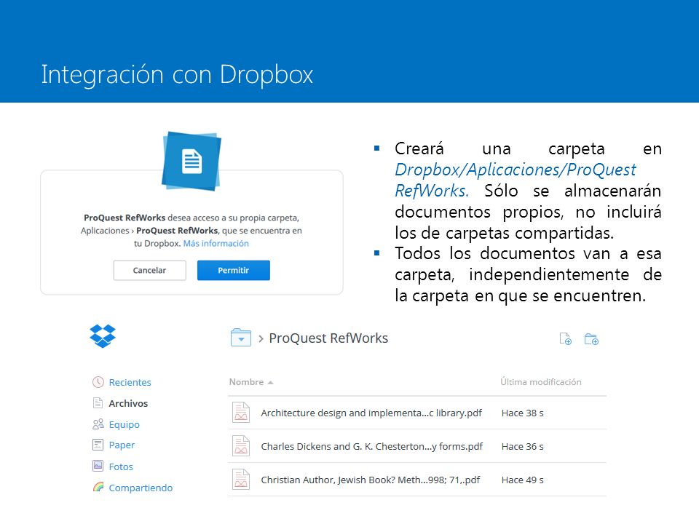
Task: Click the new folder icon
Action: (x=591, y=339)
